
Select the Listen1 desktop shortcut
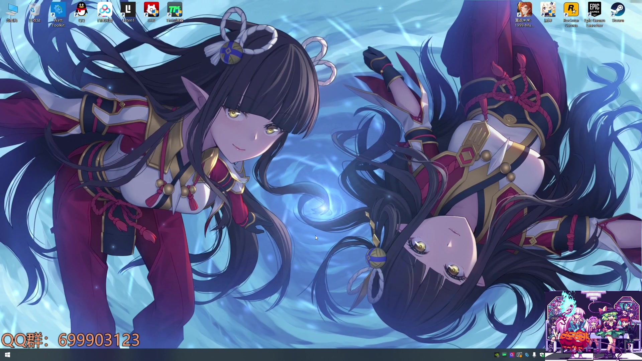pyautogui.click(x=128, y=12)
